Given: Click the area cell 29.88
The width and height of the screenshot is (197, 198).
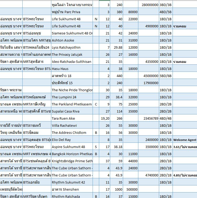Looking at the screenshot, I should 117,47.
